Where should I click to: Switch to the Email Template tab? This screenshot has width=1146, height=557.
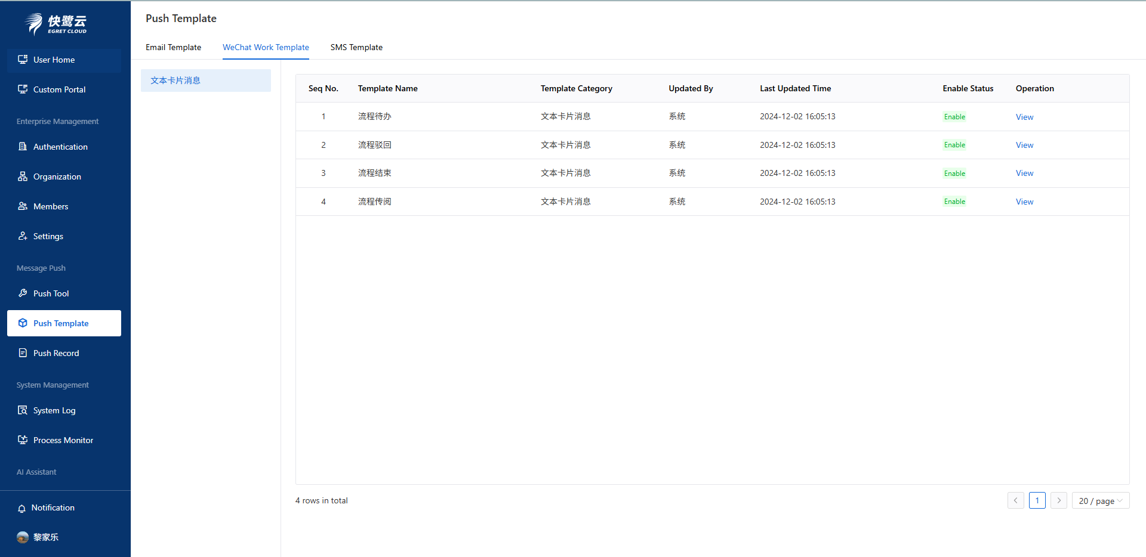tap(173, 47)
